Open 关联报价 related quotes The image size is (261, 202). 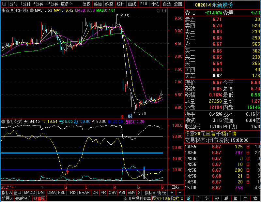click(x=23, y=198)
